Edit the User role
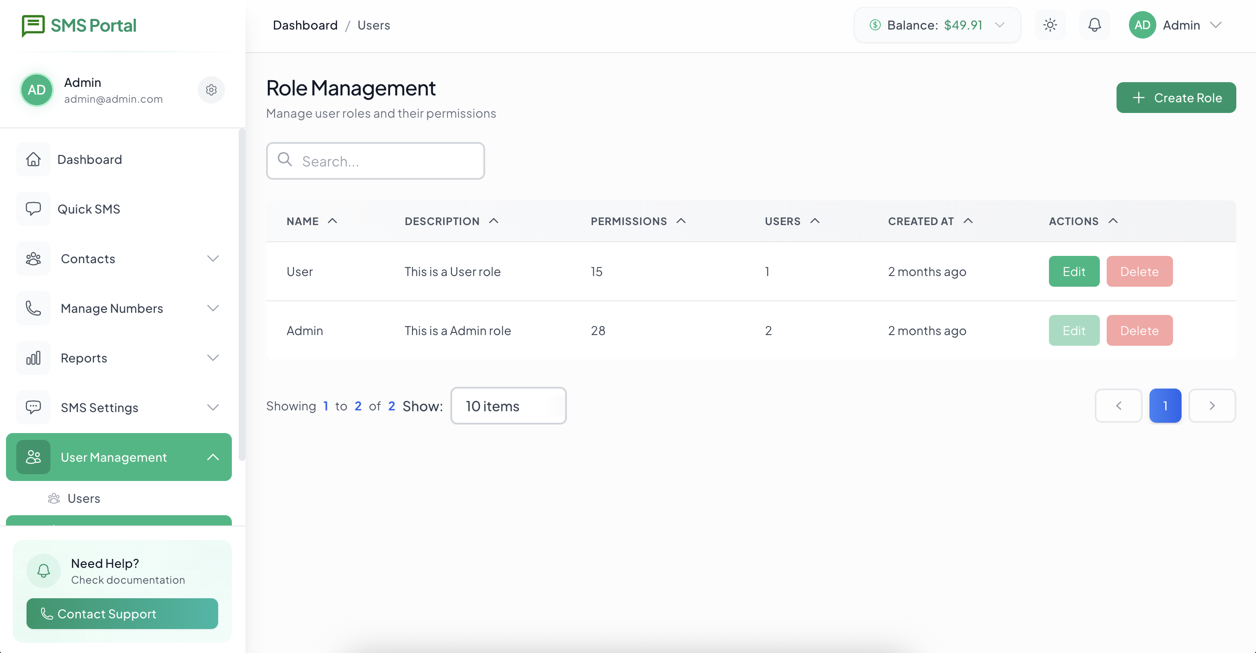 1074,271
